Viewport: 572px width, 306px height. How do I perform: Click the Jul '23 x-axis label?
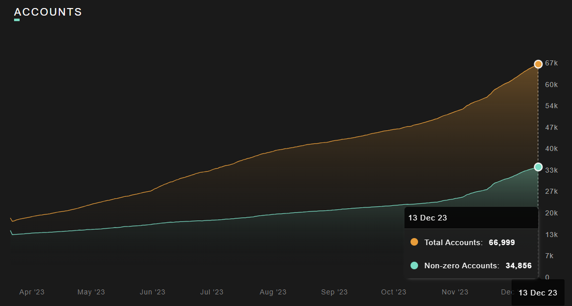(x=212, y=292)
